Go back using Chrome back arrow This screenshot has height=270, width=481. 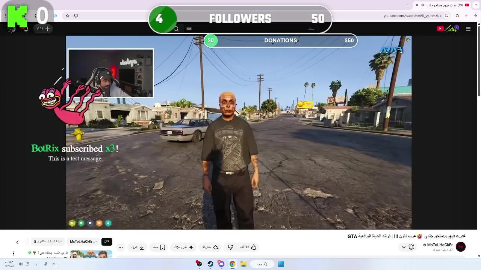[475, 16]
